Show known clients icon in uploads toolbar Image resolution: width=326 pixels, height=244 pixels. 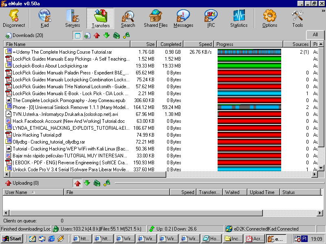pyautogui.click(x=107, y=183)
